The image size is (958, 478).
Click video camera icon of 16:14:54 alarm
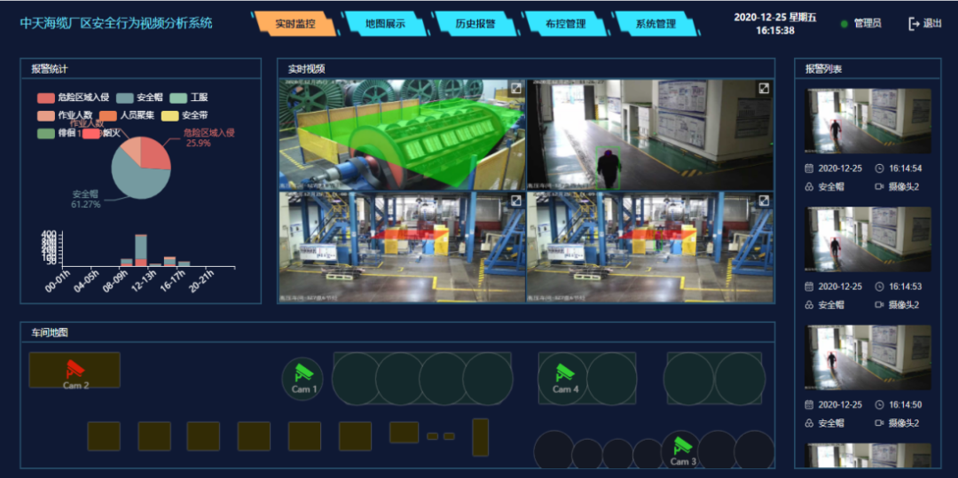(x=880, y=186)
